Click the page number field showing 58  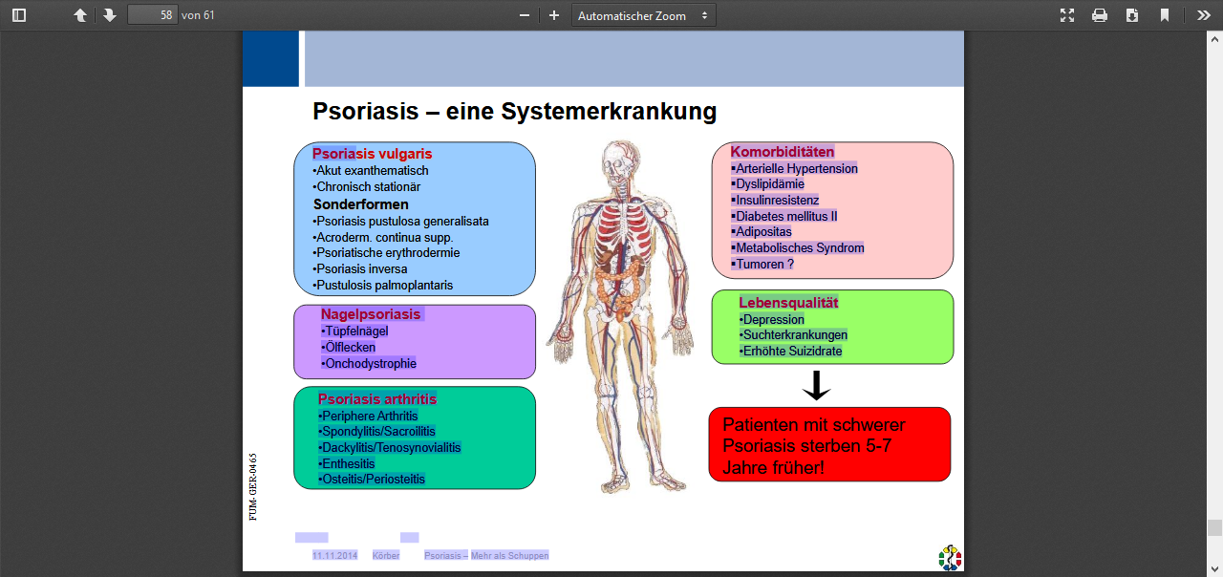[153, 15]
